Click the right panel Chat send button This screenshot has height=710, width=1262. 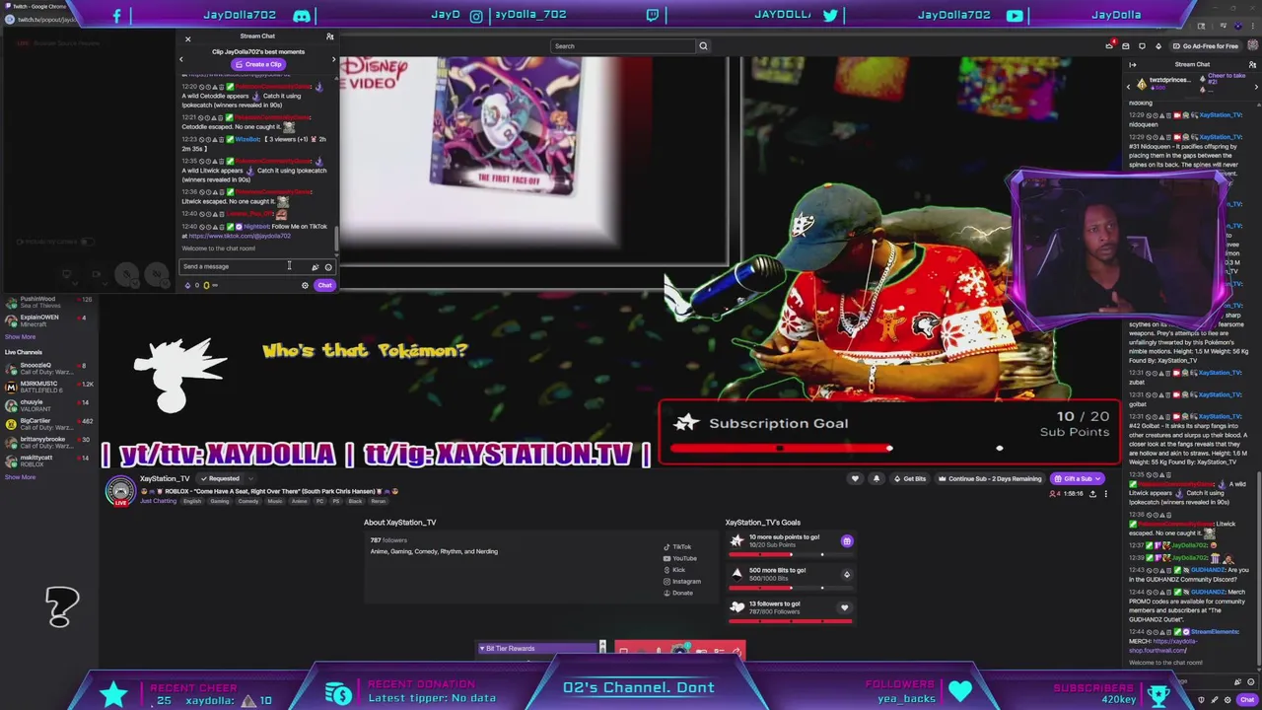1247,699
